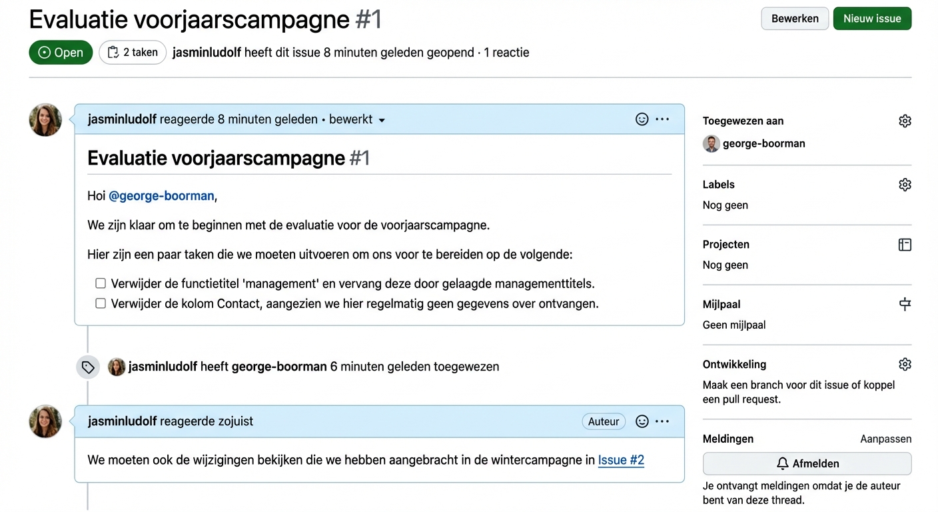
Task: Open the Labels settings gear icon
Action: [x=905, y=185]
